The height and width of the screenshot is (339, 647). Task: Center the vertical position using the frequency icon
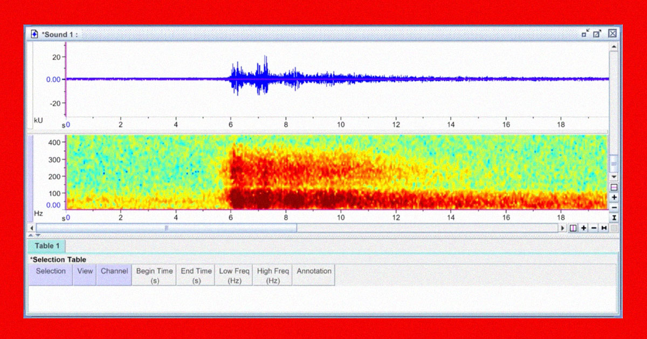point(614,187)
